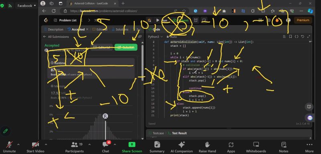Click the runtime distribution chart marker
Viewport: 321px width, 154px height.
tap(105, 116)
